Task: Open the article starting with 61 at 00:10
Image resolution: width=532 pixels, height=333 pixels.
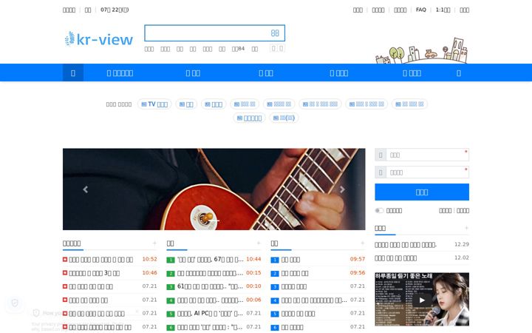Action: [210, 286]
